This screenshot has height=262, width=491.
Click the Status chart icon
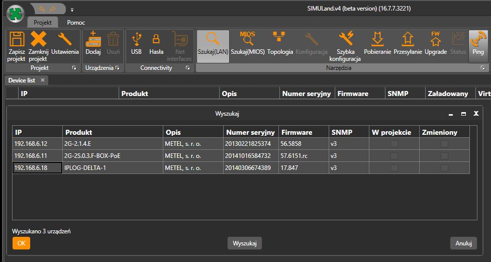coord(458,43)
